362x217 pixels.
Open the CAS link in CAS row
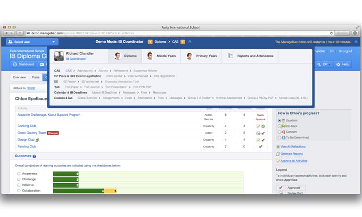tap(68, 71)
